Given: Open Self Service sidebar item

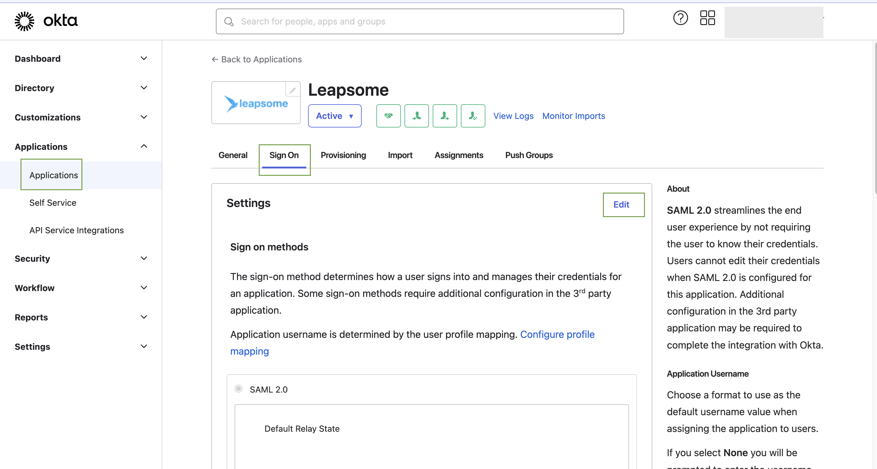Looking at the screenshot, I should coord(53,203).
